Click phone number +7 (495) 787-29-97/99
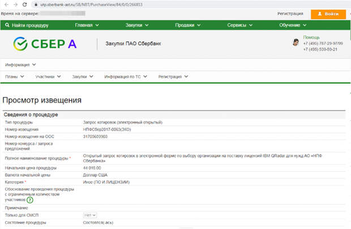 pos(323,43)
